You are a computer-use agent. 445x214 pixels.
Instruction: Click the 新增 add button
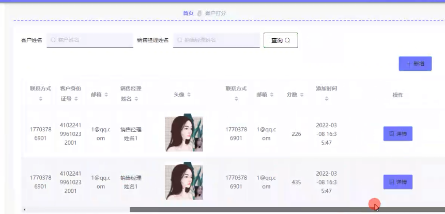415,64
